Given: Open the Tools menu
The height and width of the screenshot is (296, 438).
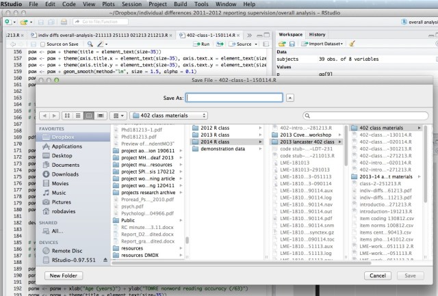Looking at the screenshot, I should (201, 4).
